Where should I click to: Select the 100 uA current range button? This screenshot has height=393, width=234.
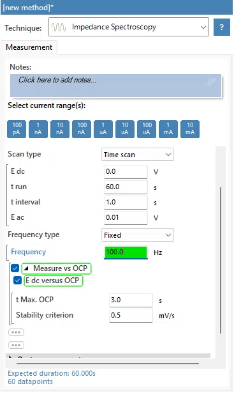(x=147, y=129)
